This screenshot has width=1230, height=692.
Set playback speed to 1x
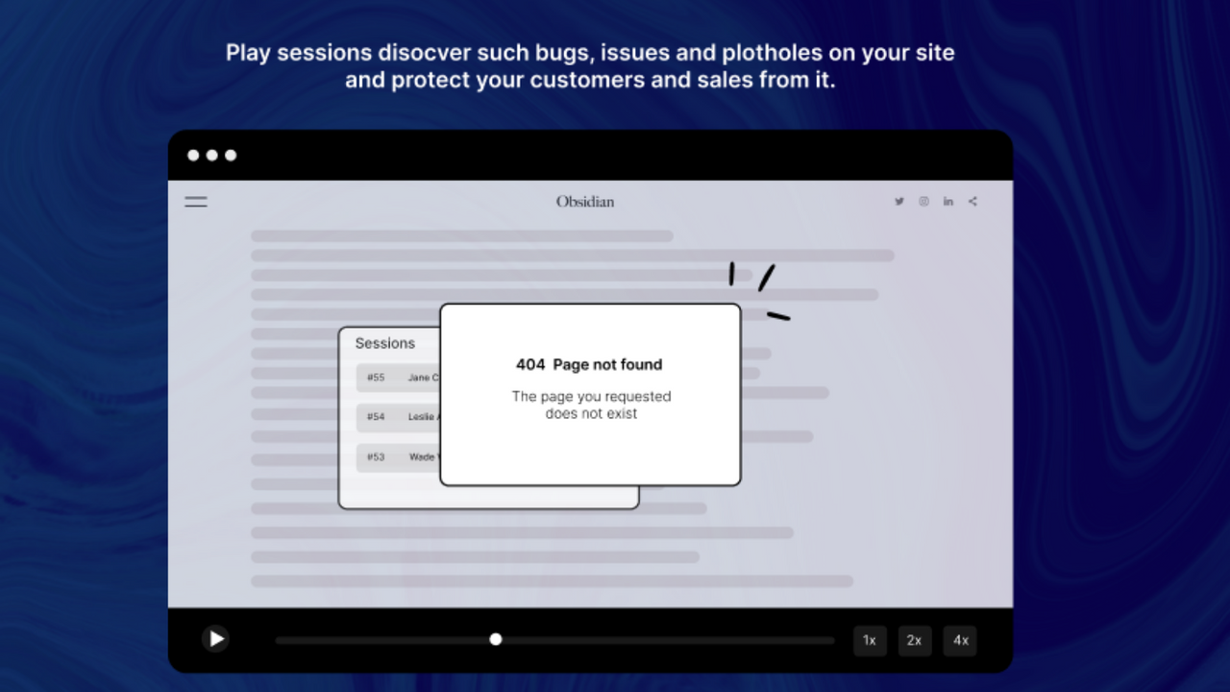(x=870, y=640)
